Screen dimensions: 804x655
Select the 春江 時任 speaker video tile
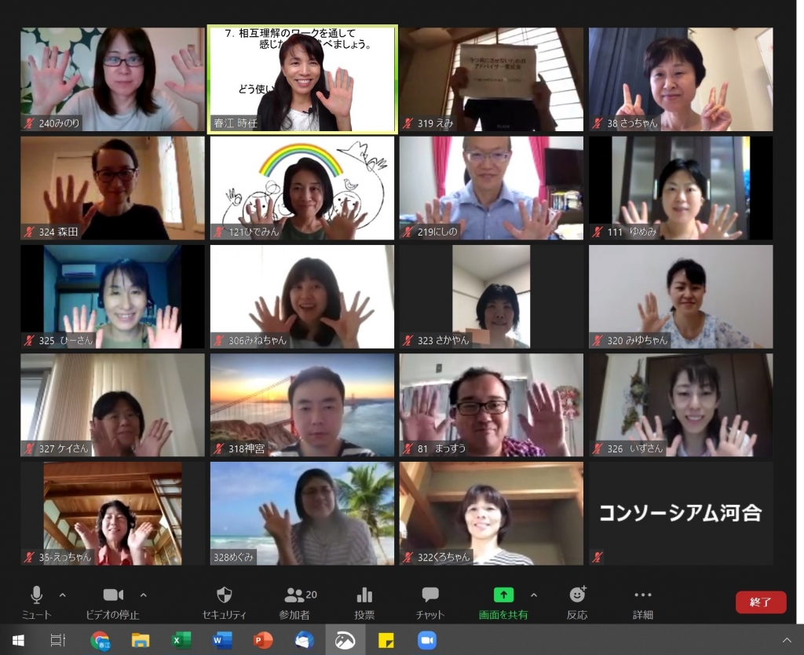click(302, 79)
